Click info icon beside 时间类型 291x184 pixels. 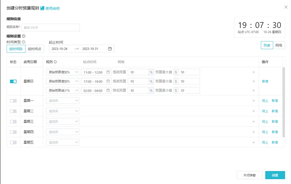pos(23,42)
